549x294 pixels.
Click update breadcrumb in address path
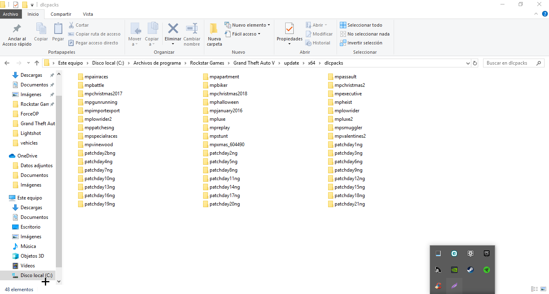click(x=292, y=63)
